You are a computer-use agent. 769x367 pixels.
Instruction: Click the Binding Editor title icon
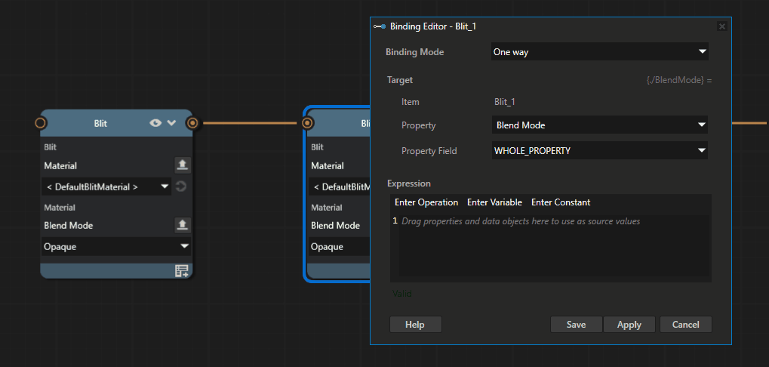[379, 26]
